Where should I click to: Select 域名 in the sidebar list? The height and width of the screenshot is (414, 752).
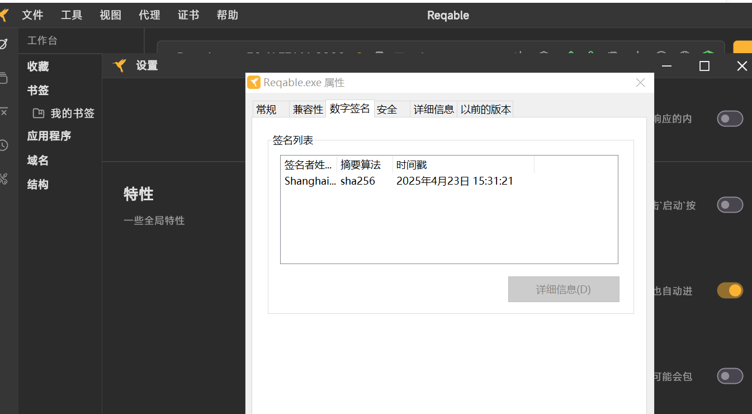click(38, 161)
